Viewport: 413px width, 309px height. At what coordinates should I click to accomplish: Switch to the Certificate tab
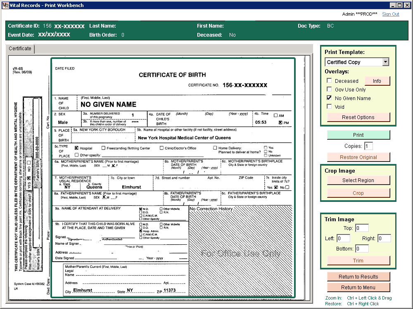click(20, 49)
